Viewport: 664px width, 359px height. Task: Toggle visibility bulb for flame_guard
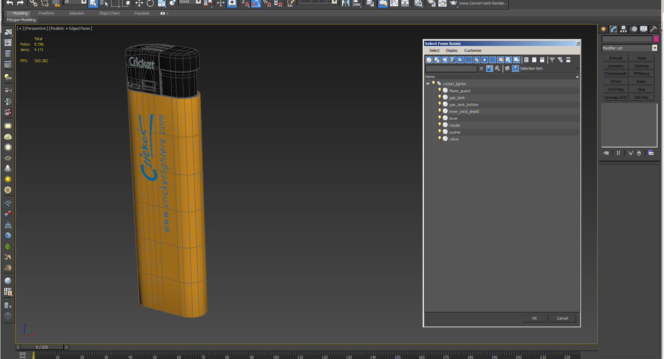click(x=440, y=91)
